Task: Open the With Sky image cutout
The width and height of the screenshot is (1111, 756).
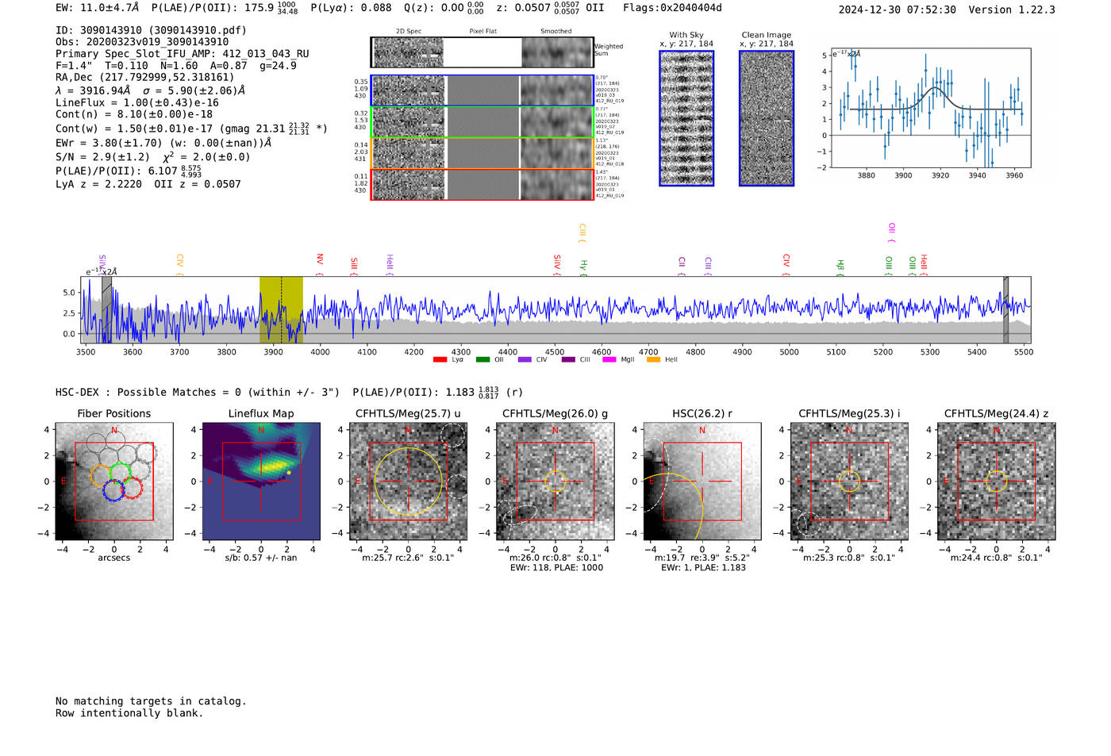Action: [686, 118]
